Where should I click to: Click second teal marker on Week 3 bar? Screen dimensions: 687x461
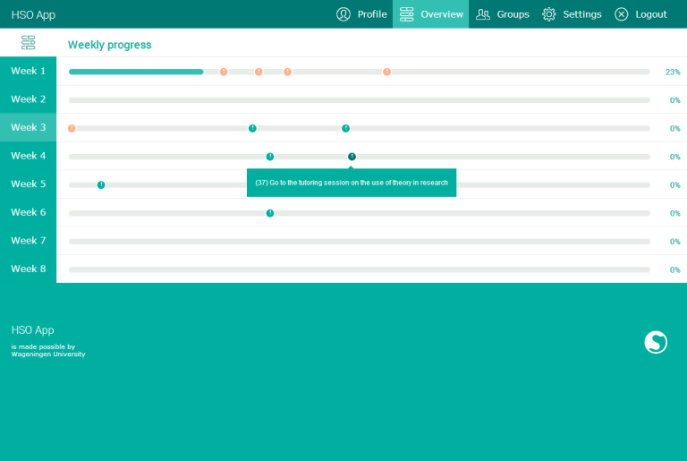tap(345, 128)
